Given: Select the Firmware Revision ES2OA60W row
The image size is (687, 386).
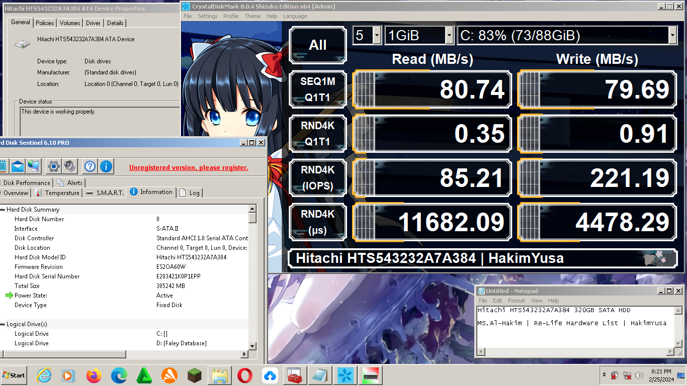Looking at the screenshot, I should [x=124, y=267].
